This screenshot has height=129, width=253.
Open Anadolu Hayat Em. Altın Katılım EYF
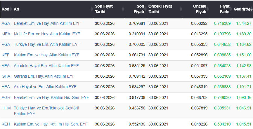(x=46, y=66)
